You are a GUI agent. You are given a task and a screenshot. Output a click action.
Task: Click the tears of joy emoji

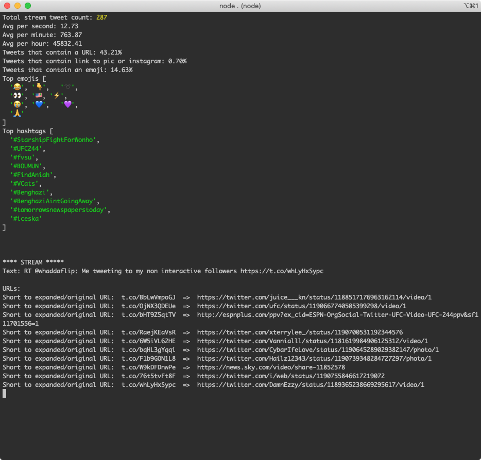tap(17, 87)
